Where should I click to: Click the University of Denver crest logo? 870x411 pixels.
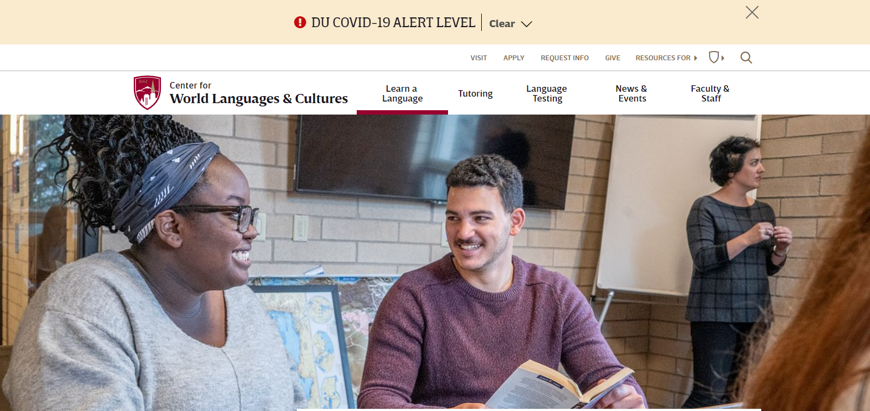coord(147,92)
